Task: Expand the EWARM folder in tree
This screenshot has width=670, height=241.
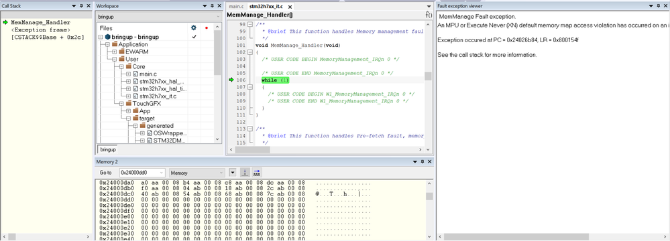Action: click(115, 52)
